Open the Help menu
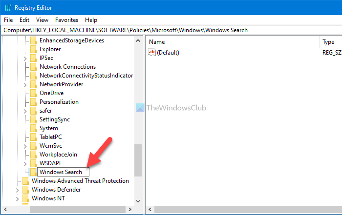Viewport: 342px width, 215px height. tap(91, 20)
